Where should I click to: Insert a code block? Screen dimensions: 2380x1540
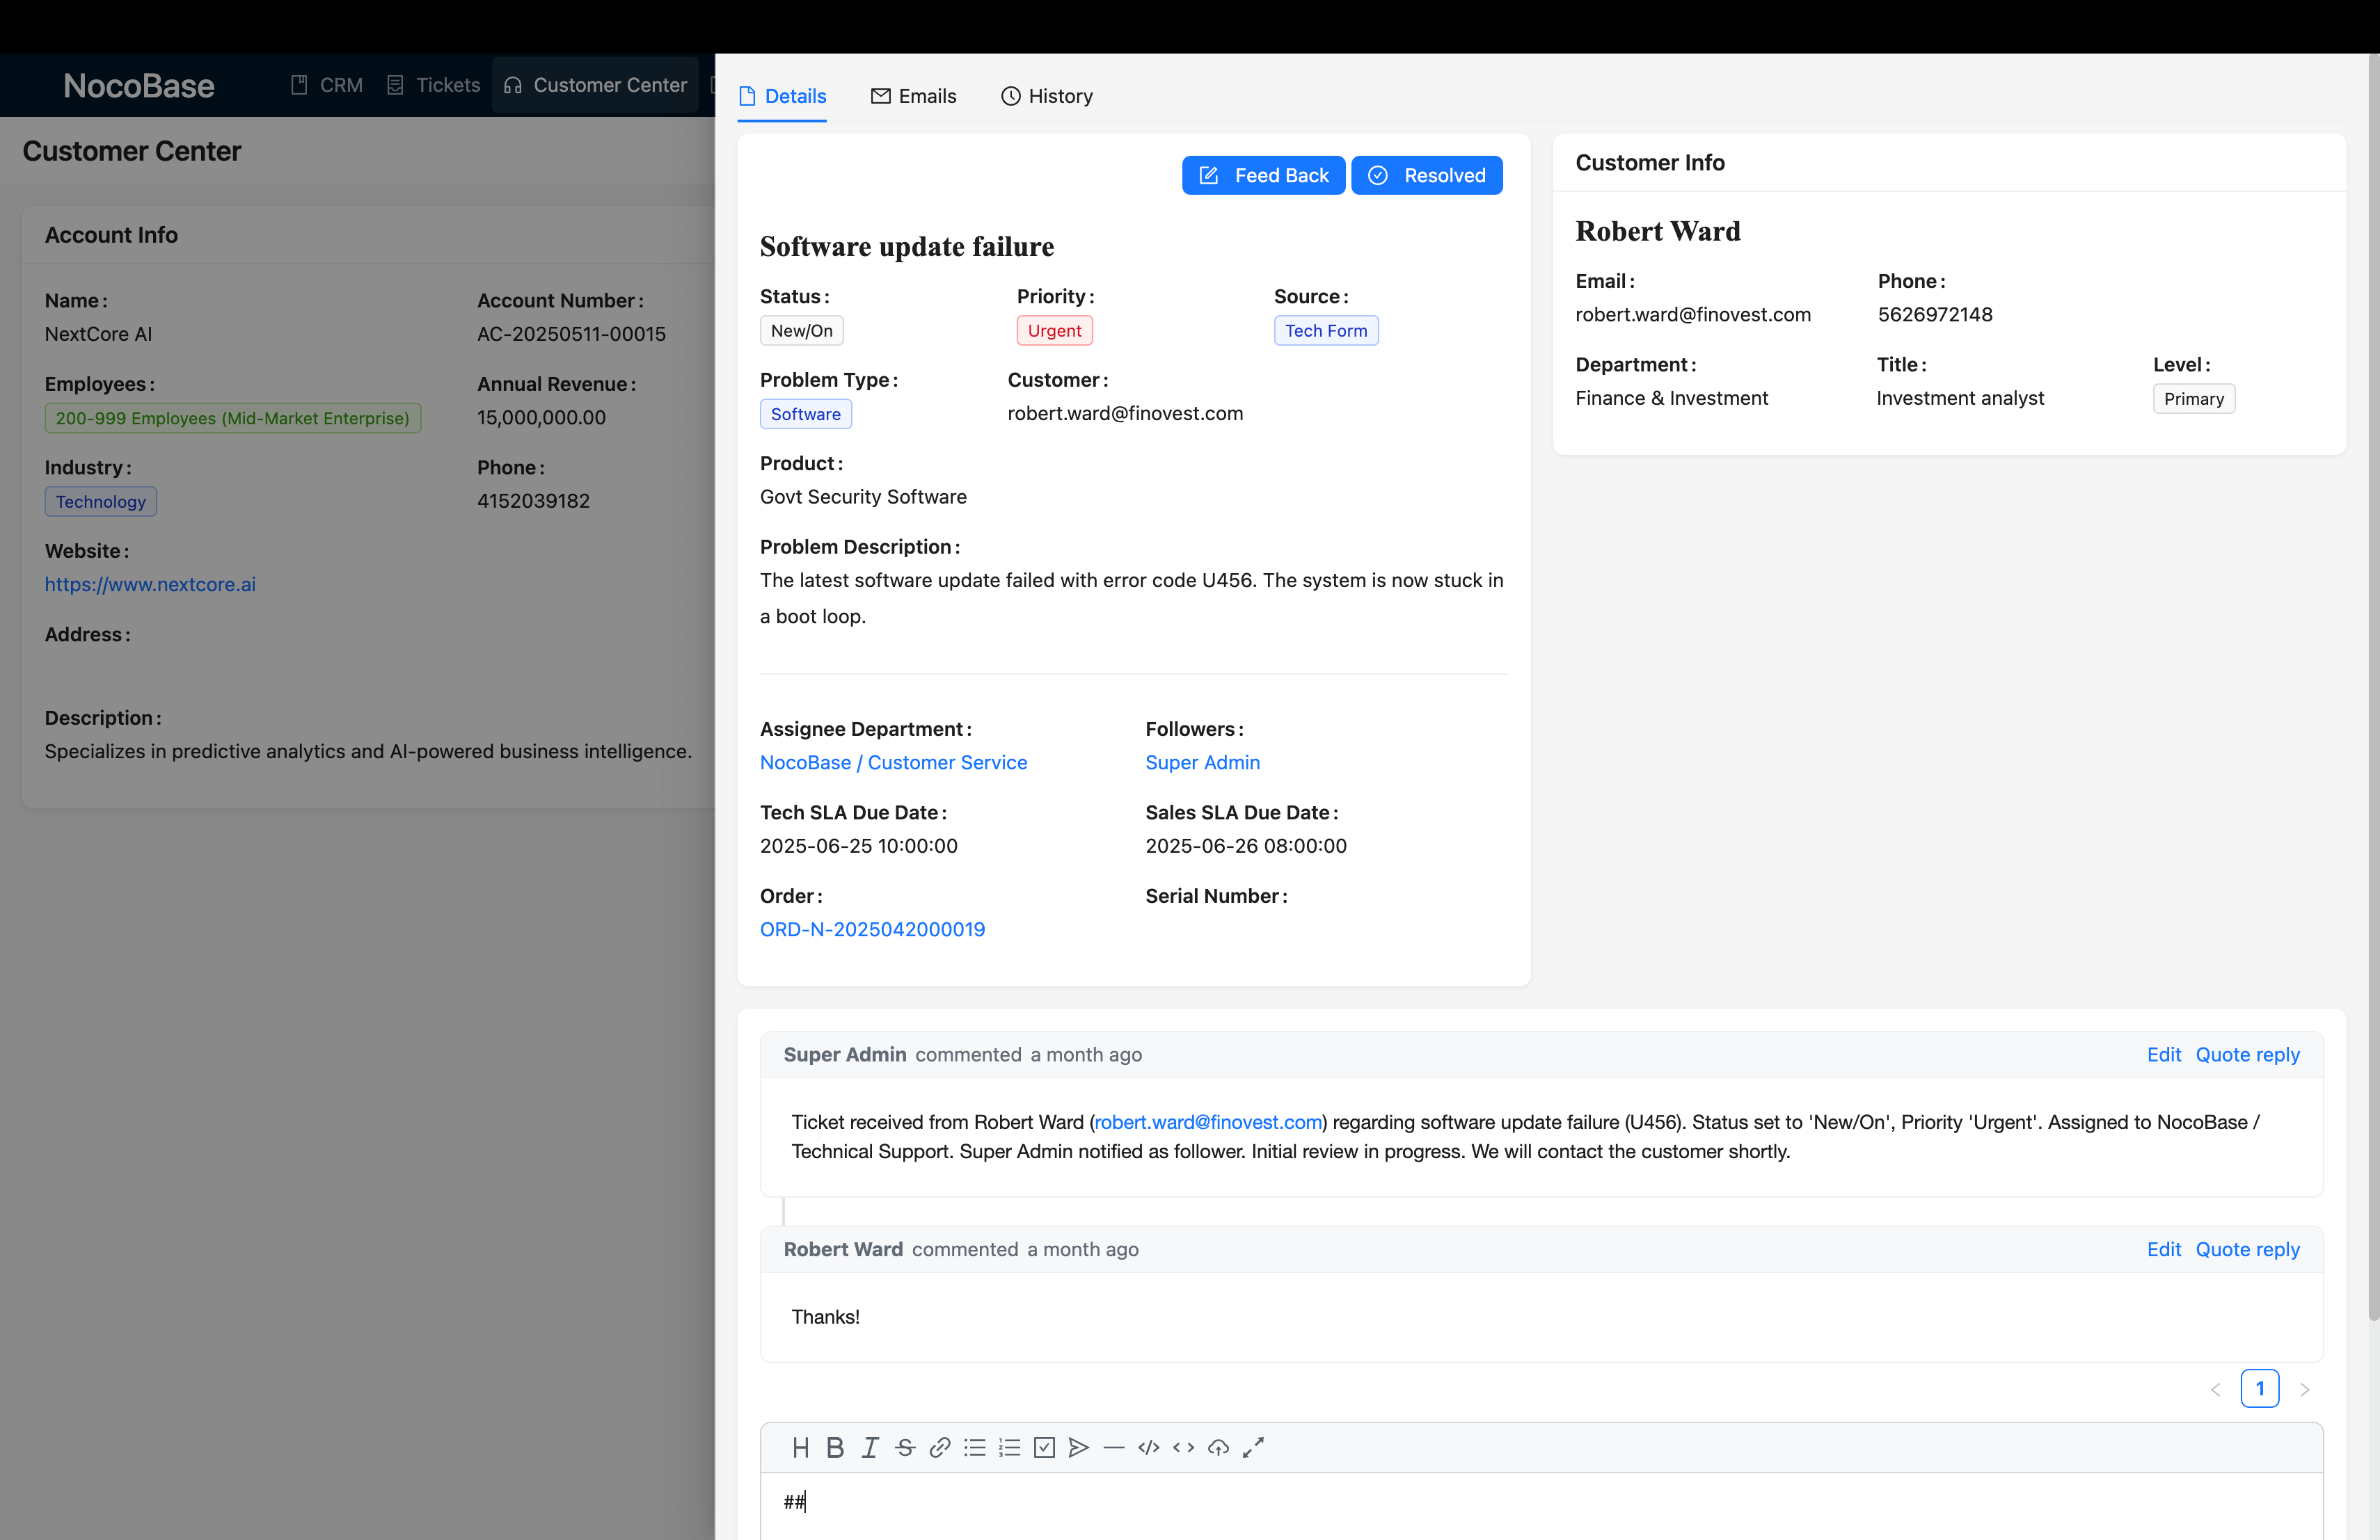pyautogui.click(x=1148, y=1447)
